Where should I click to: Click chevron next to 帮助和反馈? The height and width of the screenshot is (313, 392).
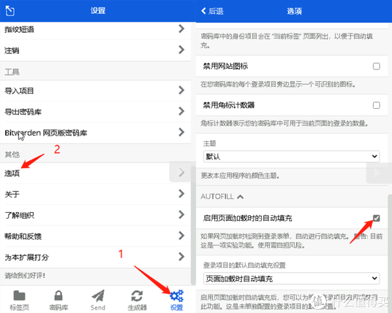click(182, 236)
